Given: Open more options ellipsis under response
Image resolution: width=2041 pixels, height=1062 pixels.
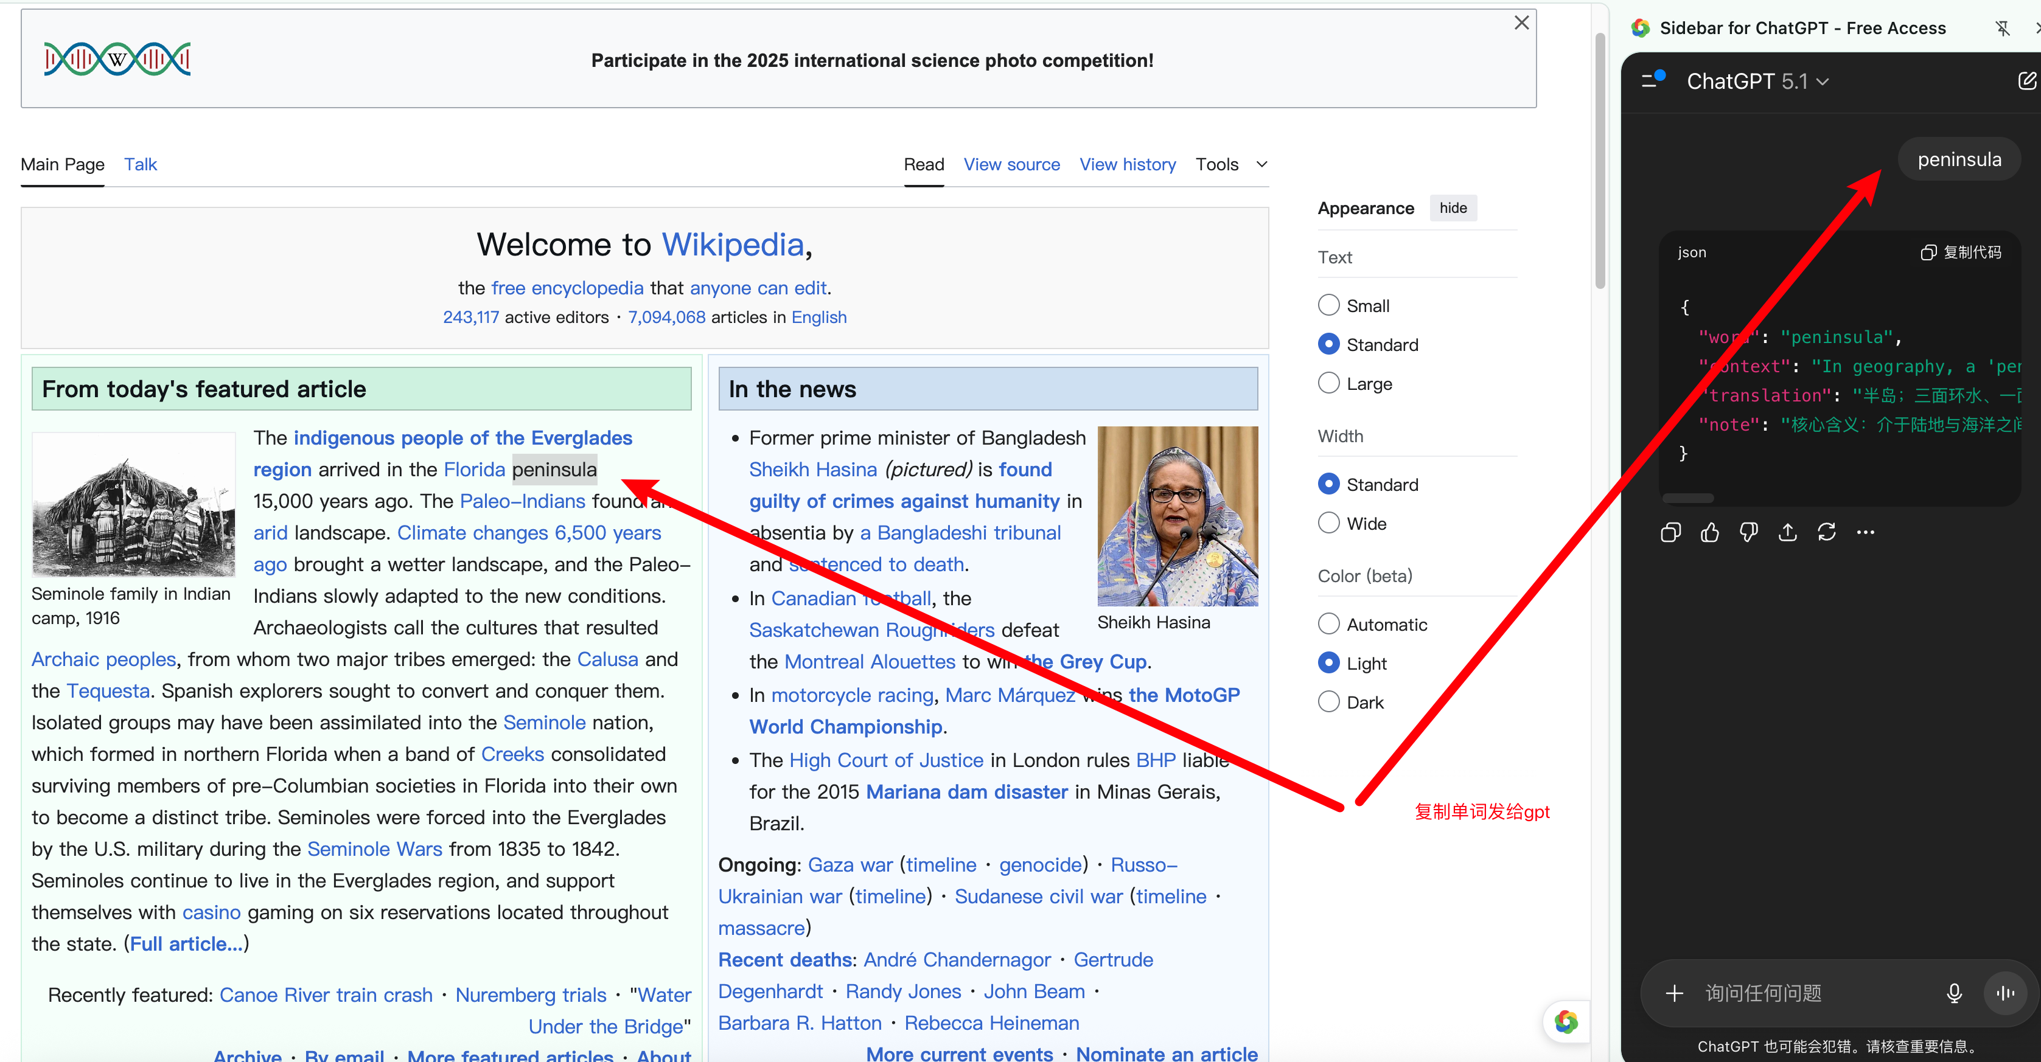Looking at the screenshot, I should point(1865,532).
